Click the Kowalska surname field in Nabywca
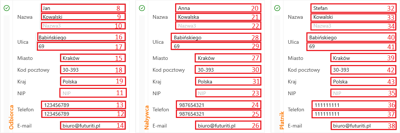 [x=218, y=17]
